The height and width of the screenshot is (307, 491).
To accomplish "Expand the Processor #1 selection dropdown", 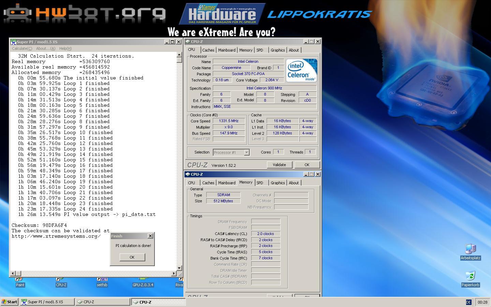I will click(247, 152).
